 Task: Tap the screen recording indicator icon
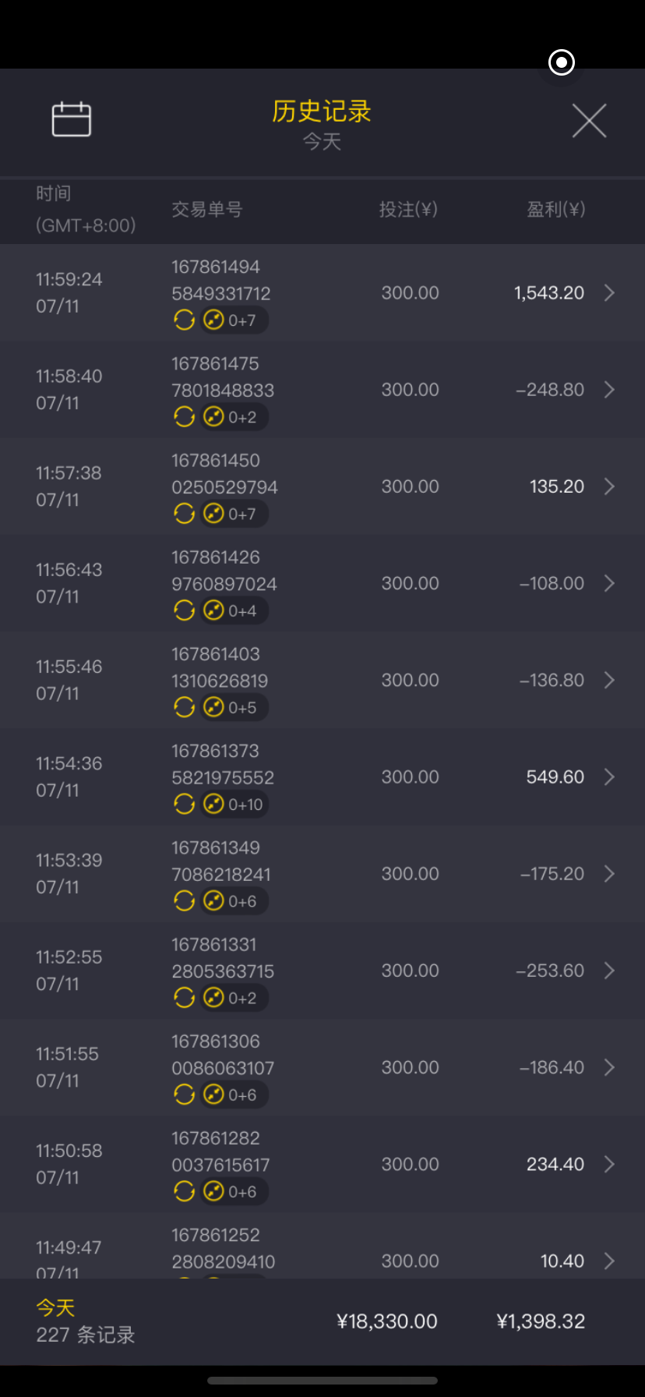tap(562, 62)
